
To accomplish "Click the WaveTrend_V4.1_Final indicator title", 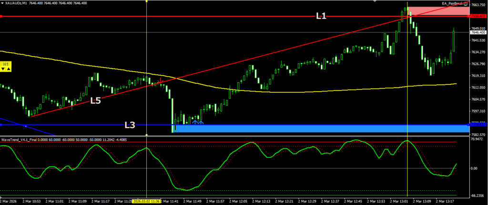I will 23,140.
